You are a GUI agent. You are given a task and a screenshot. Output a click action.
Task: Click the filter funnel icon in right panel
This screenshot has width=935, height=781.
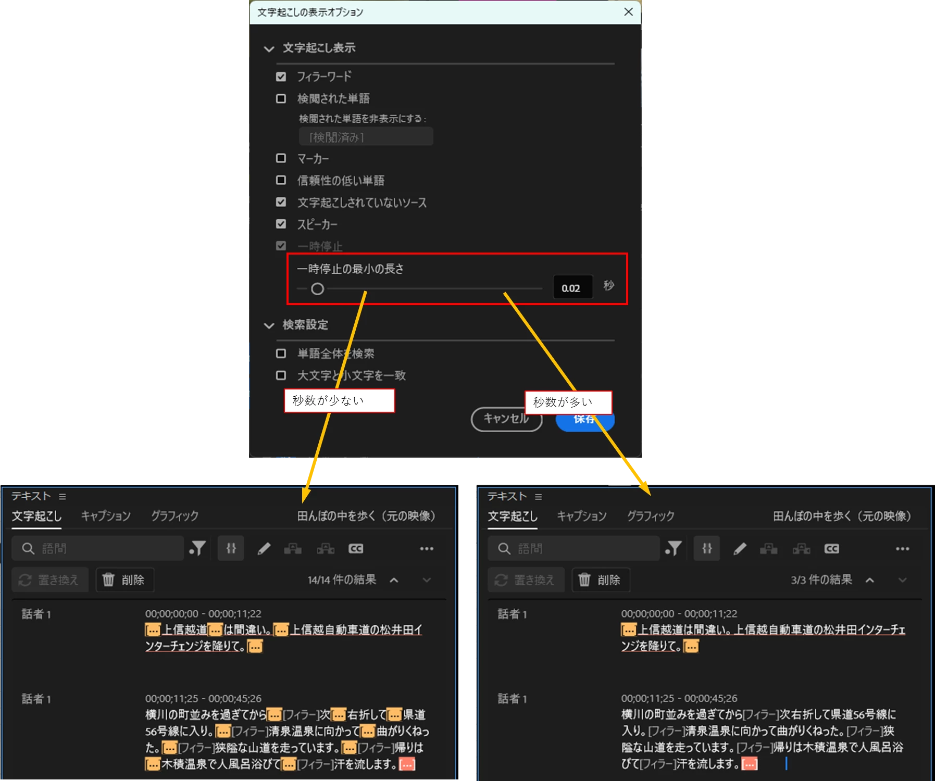(x=674, y=548)
